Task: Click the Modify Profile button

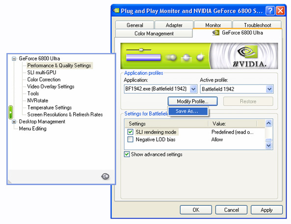Action: pos(192,101)
